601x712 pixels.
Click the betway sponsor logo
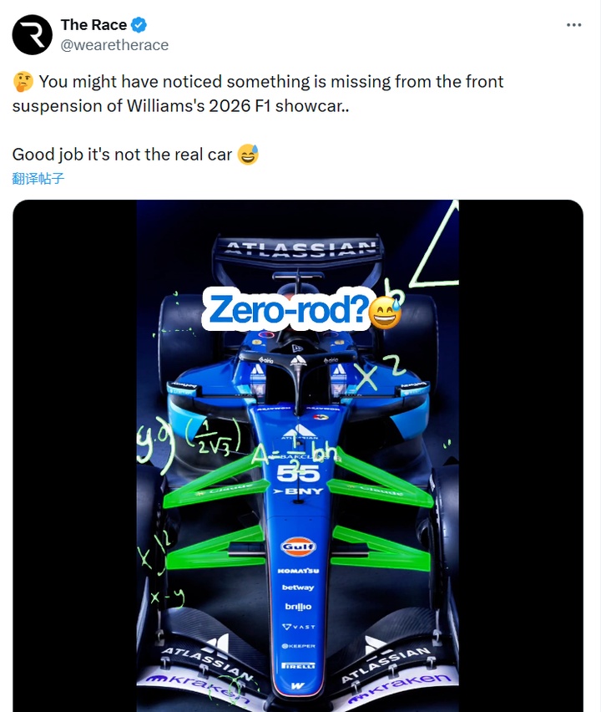[298, 587]
